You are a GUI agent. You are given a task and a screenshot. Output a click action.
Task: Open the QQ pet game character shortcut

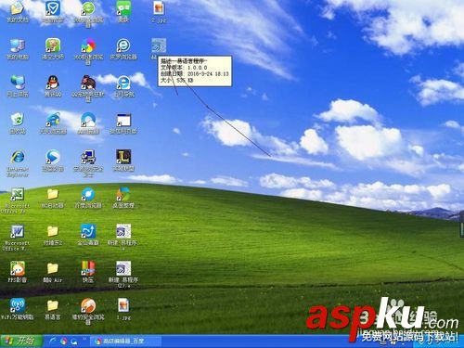click(88, 88)
